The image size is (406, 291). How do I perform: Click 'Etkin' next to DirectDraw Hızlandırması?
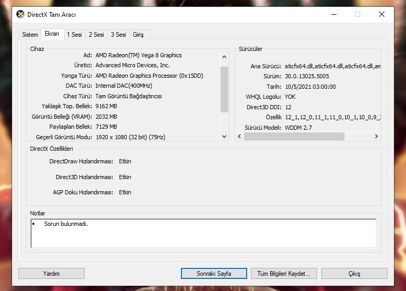pos(125,161)
